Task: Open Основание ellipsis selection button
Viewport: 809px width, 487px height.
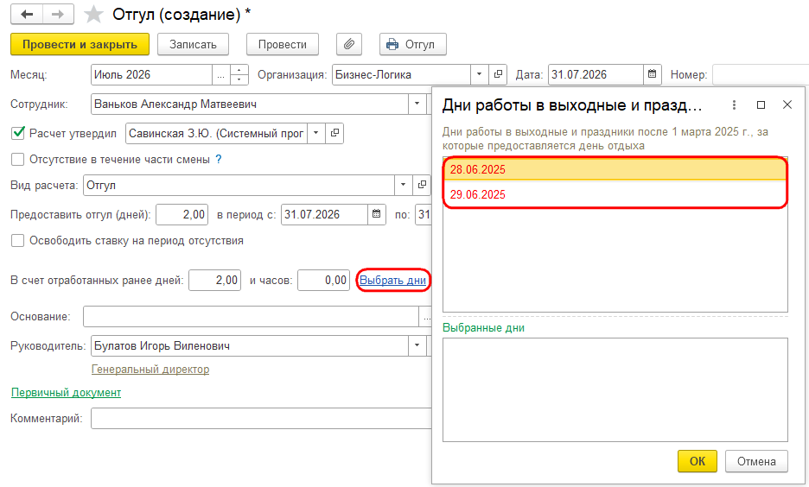Action: click(x=426, y=316)
